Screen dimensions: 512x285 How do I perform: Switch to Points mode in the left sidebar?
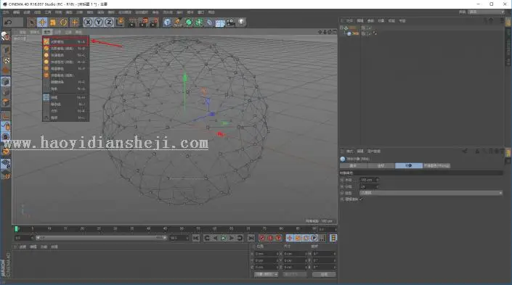click(x=6, y=81)
